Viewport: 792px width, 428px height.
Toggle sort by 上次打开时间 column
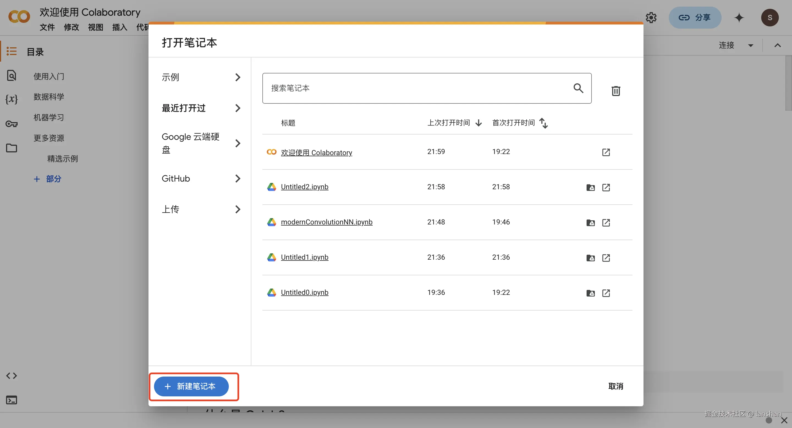tap(454, 123)
